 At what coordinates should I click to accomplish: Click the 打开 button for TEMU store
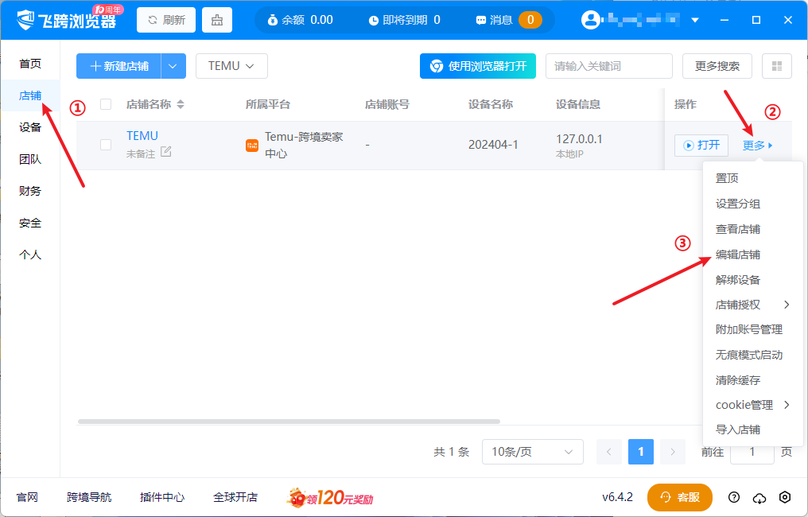tap(701, 145)
